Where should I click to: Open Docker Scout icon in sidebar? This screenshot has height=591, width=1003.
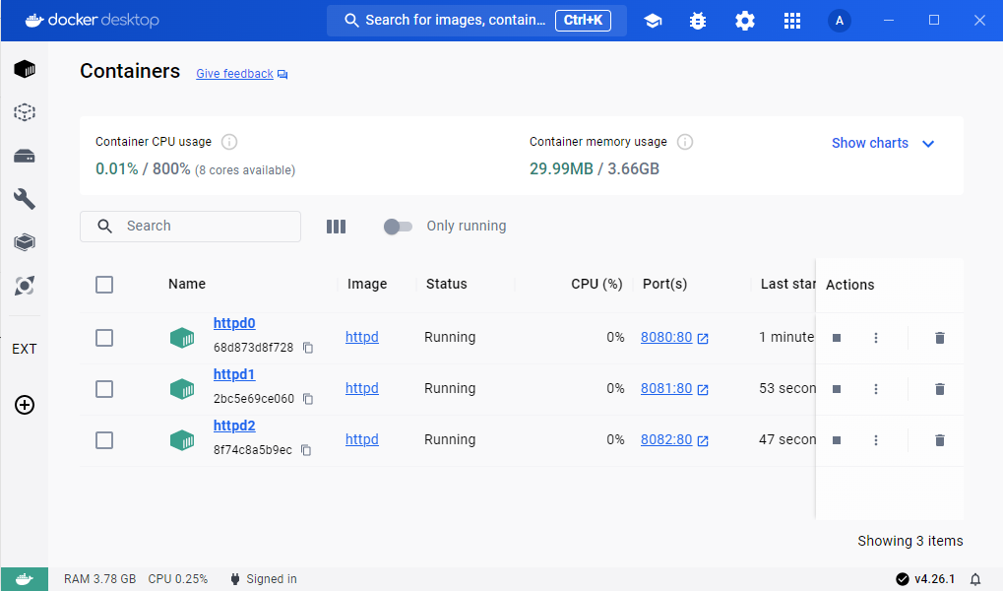point(25,286)
